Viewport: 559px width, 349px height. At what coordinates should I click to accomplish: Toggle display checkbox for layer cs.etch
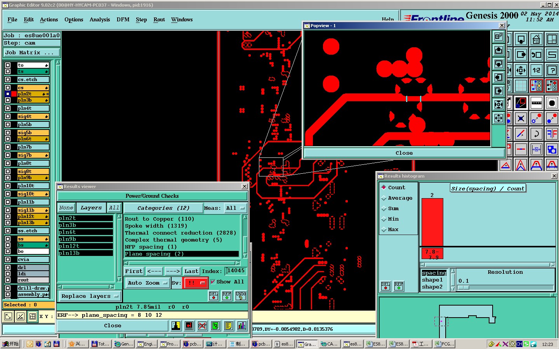(8, 79)
